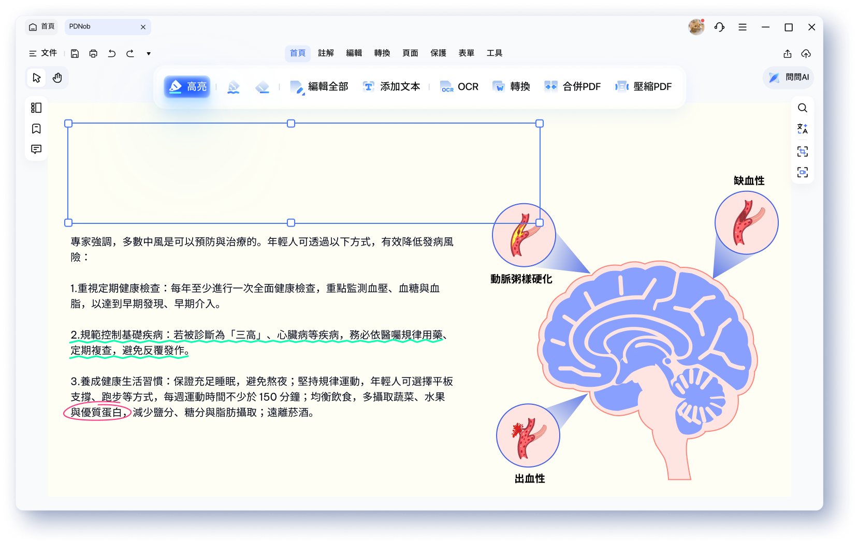Click the 壓縮PDF button
The image size is (858, 545).
pos(644,86)
